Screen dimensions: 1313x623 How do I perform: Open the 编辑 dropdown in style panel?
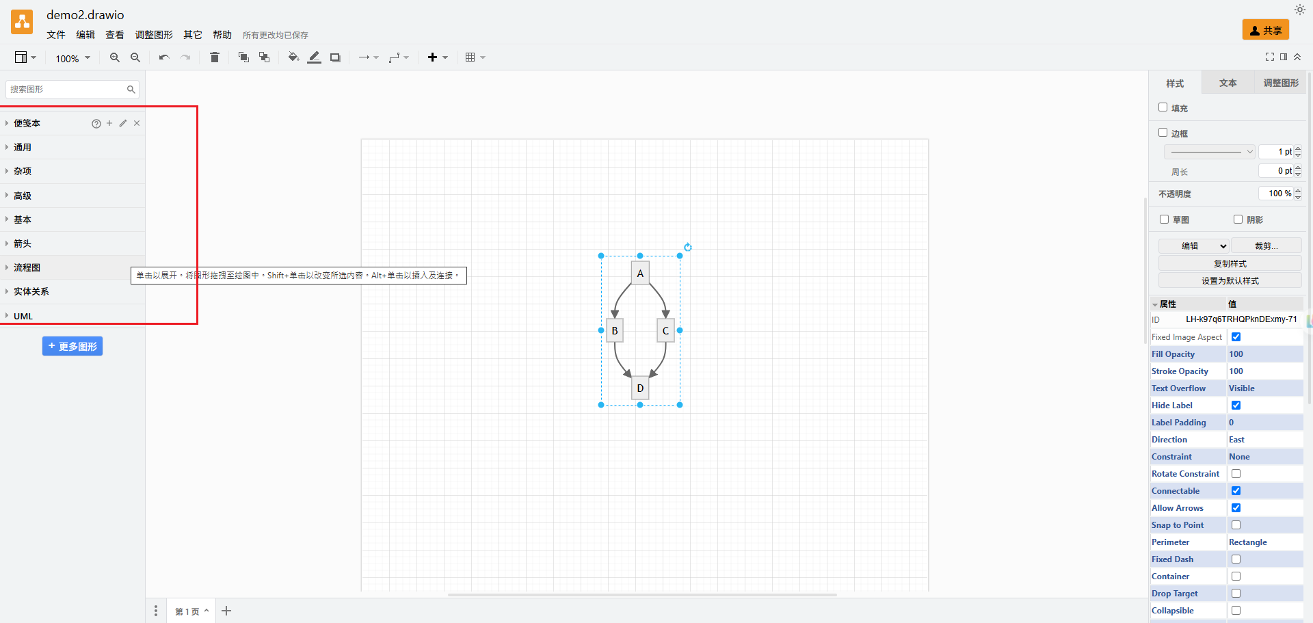tap(1194, 246)
